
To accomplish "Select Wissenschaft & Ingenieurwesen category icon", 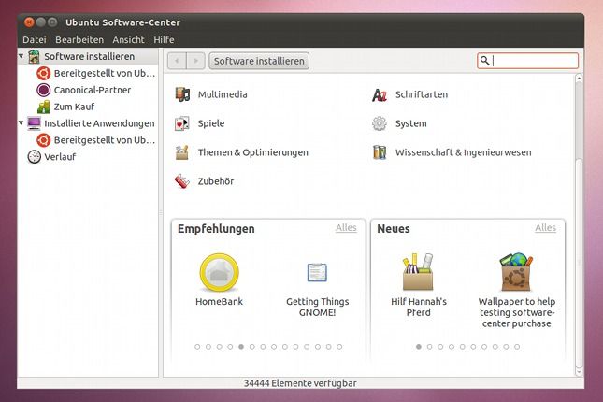I will (x=379, y=152).
